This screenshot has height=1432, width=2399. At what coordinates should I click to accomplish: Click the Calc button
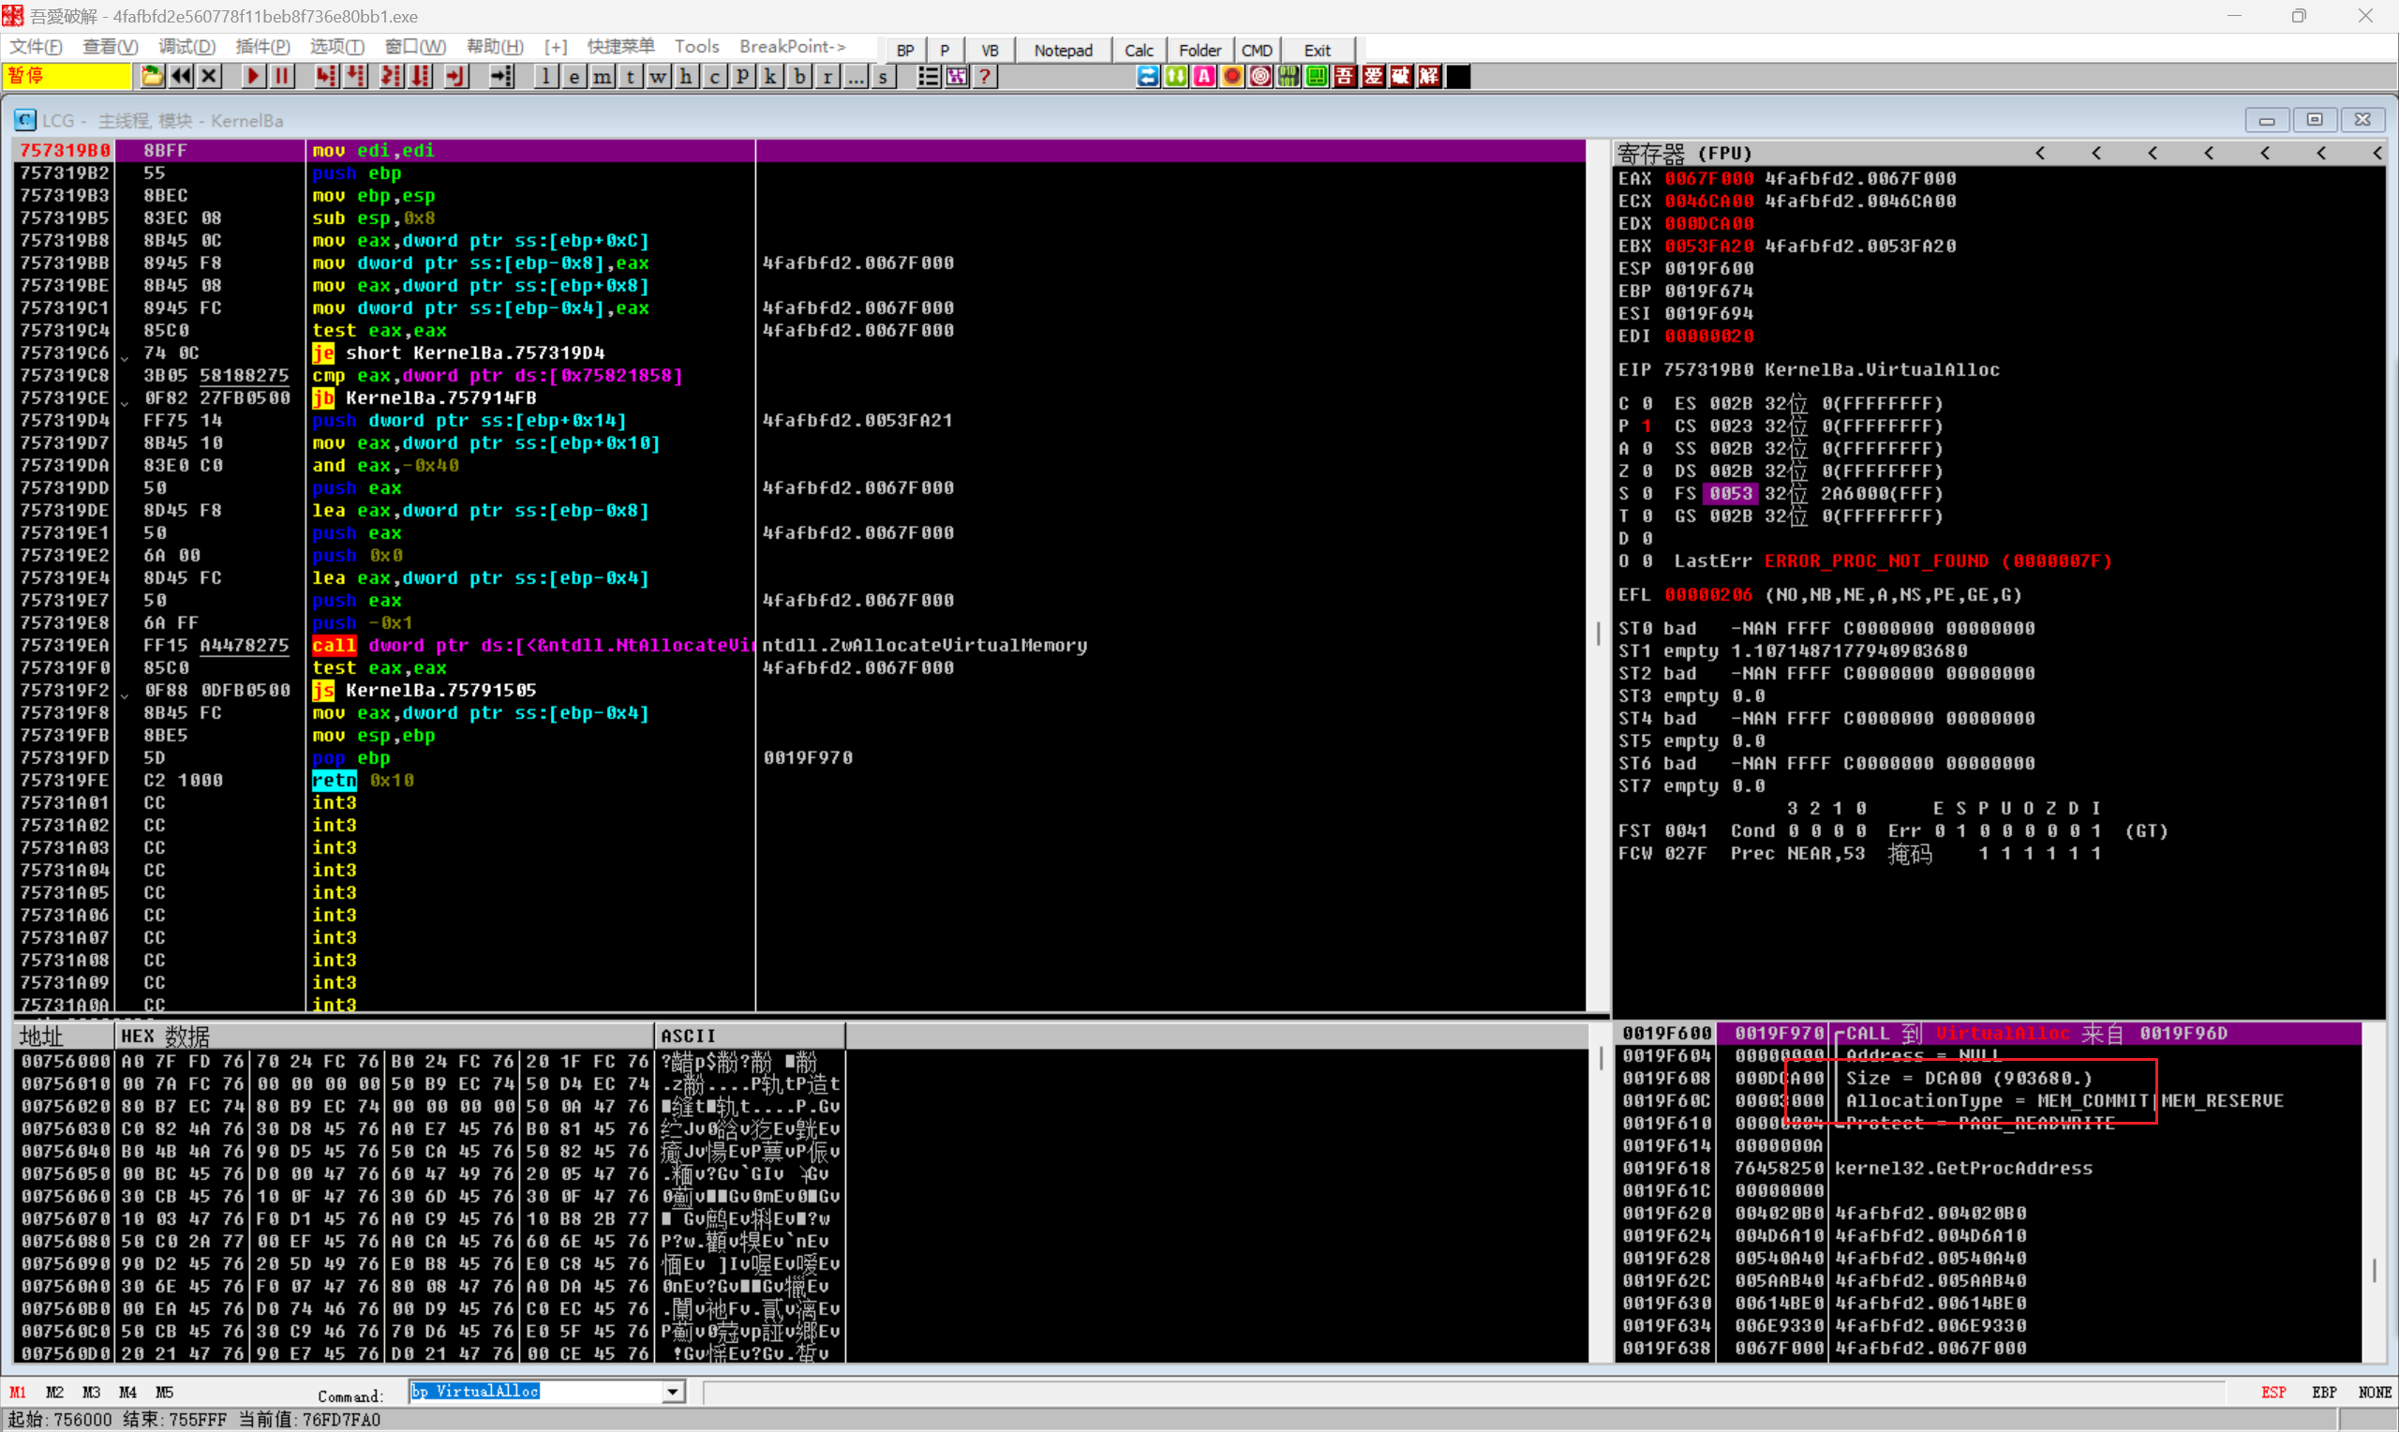[1139, 51]
